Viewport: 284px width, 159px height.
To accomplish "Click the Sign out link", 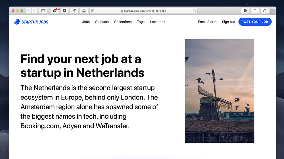I will click(x=228, y=22).
